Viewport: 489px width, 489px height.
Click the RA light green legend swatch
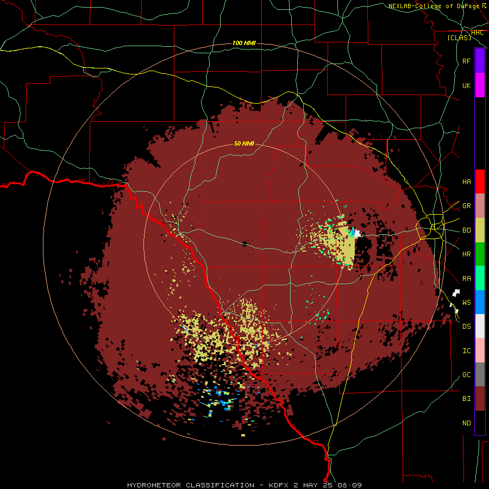pyautogui.click(x=480, y=278)
